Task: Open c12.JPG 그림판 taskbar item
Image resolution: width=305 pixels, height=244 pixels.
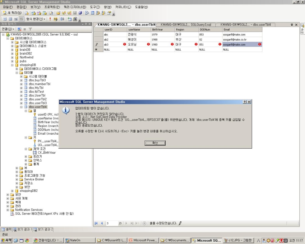Action: point(238,240)
